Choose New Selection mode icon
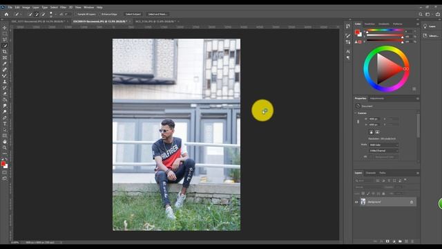Viewport: 442px width, 249px height. pos(30,14)
